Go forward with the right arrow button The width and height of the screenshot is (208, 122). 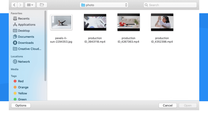click(x=20, y=5)
